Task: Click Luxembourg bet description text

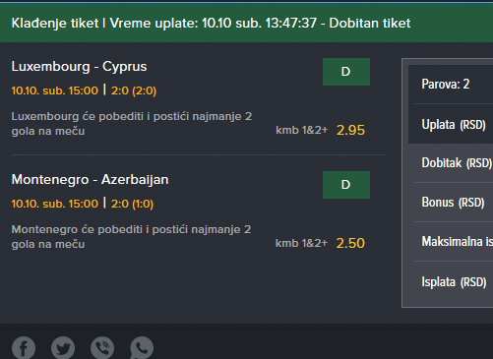Action: coord(132,124)
